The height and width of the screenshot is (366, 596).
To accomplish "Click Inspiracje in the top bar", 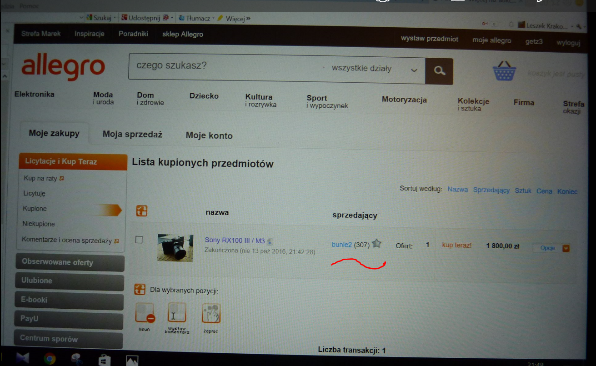I will [x=90, y=34].
